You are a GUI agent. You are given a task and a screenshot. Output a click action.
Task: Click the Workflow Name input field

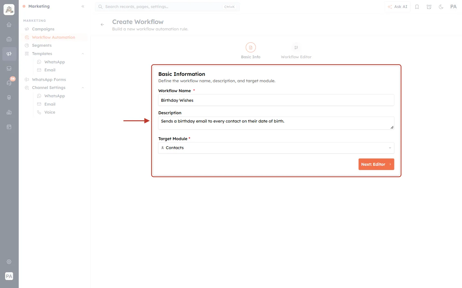[x=276, y=100]
